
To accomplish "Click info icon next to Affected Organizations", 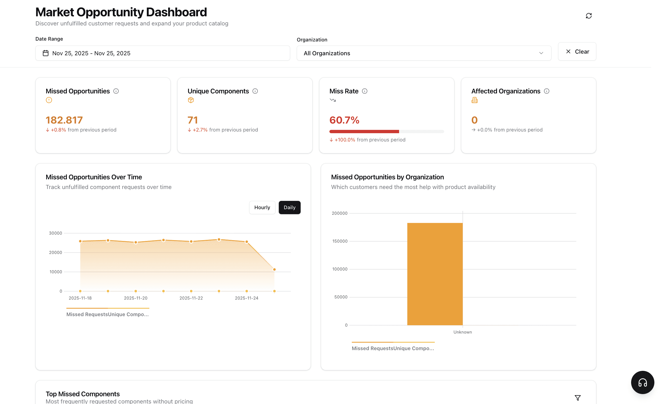I will 547,91.
